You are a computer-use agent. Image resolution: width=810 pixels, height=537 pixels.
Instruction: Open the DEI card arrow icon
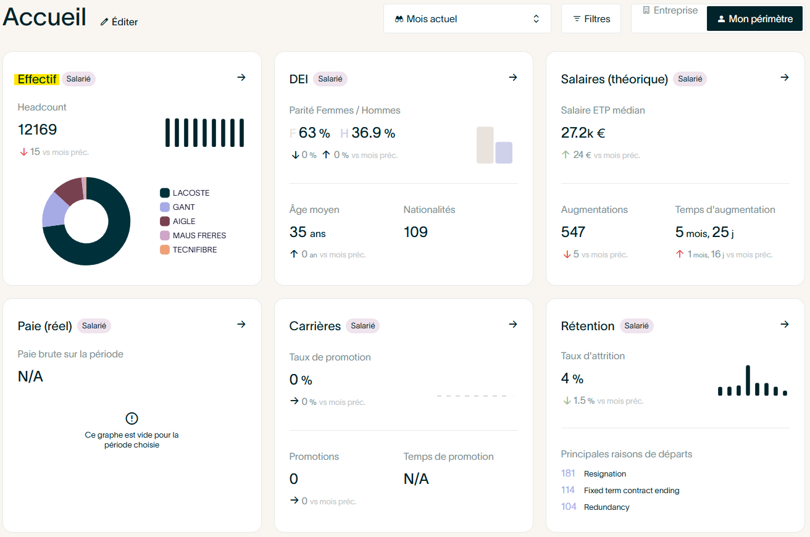coord(512,78)
